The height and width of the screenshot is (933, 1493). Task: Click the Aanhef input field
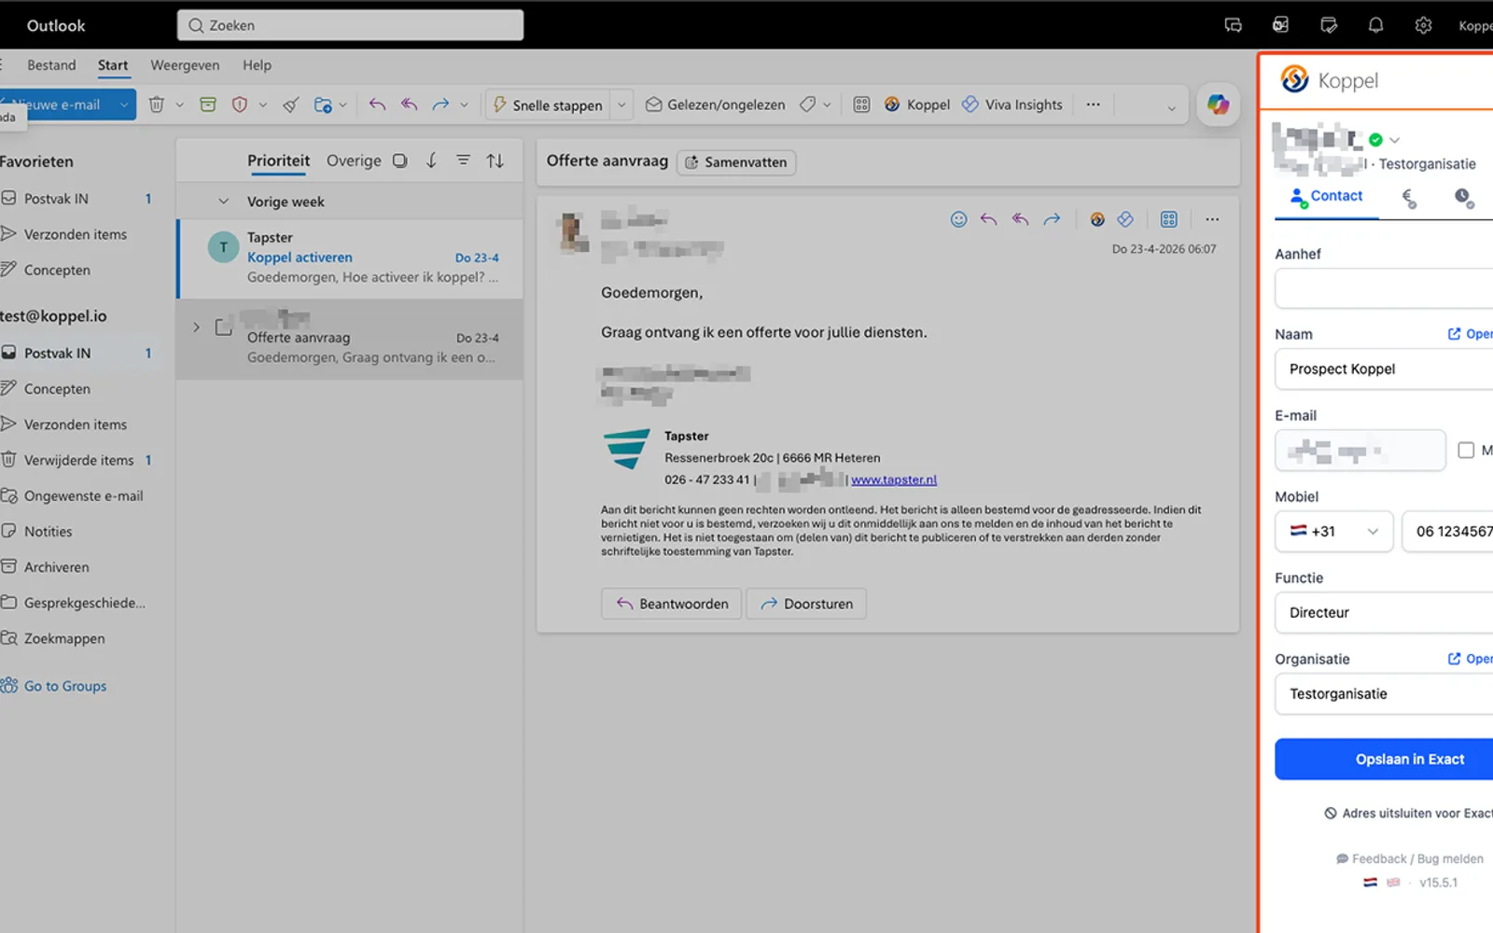point(1385,288)
